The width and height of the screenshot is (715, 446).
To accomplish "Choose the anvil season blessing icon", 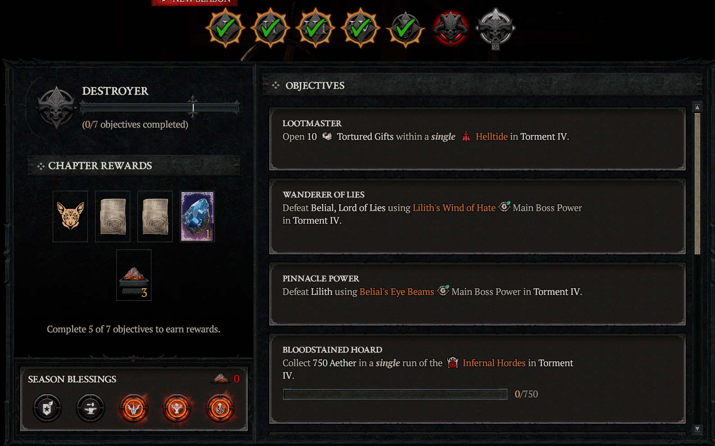I will [x=91, y=408].
